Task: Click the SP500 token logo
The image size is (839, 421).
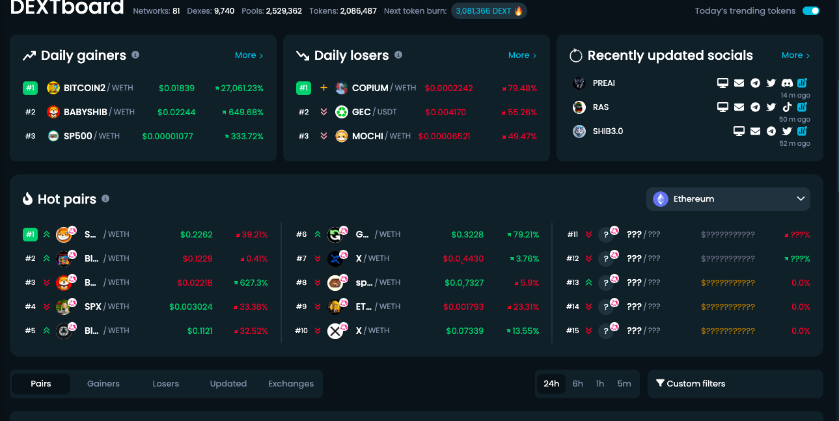Action: (53, 136)
